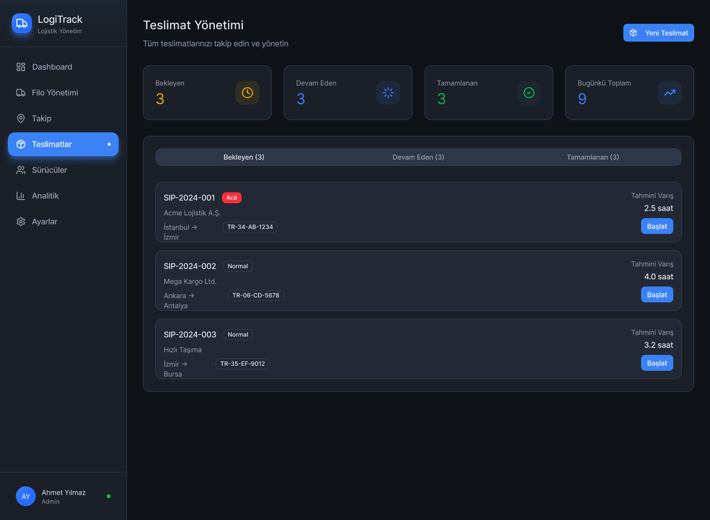Image resolution: width=710 pixels, height=520 pixels.
Task: Click plate tag TR-35-EF-9012
Action: click(x=243, y=364)
